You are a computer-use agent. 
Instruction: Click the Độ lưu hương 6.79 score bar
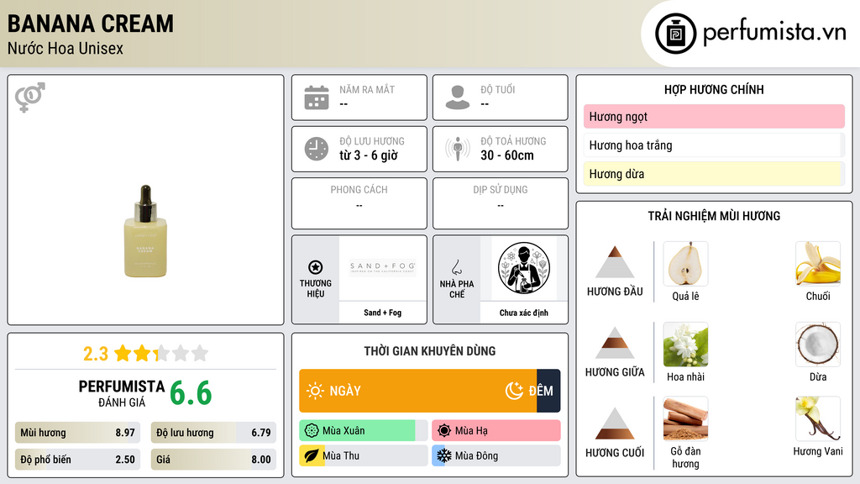(213, 433)
